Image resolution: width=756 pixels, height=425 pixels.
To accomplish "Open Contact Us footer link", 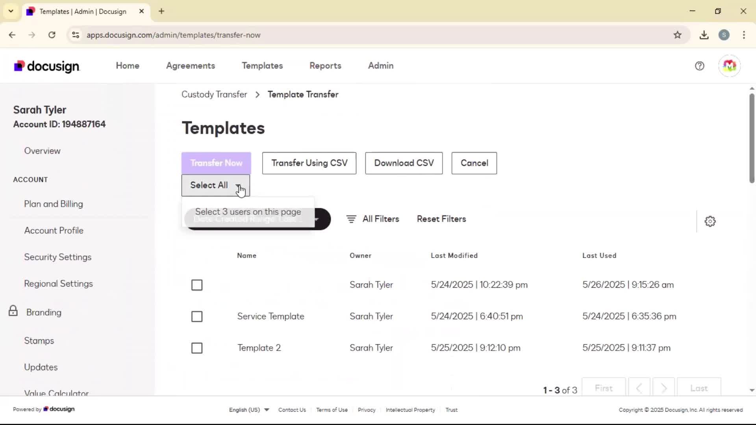I will (292, 410).
